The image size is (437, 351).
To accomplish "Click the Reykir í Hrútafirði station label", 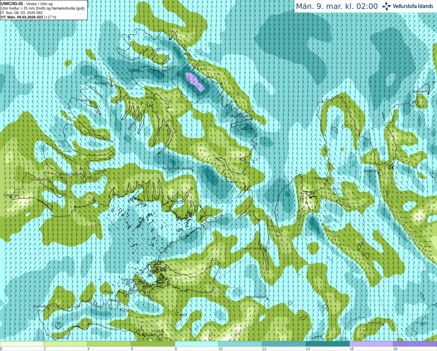I will (x=253, y=249).
